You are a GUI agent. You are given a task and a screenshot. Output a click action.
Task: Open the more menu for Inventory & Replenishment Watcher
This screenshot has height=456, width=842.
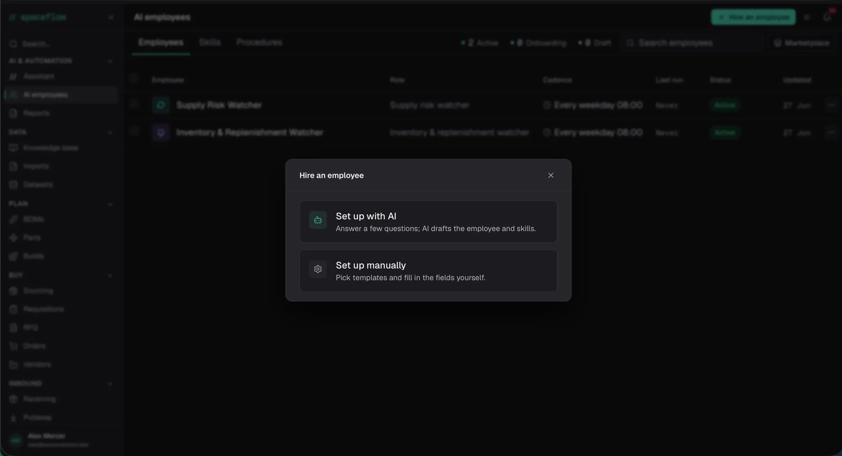(831, 132)
